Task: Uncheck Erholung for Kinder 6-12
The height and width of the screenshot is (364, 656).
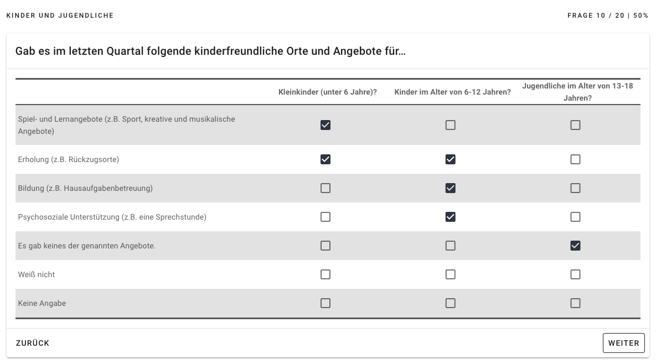Action: click(451, 159)
